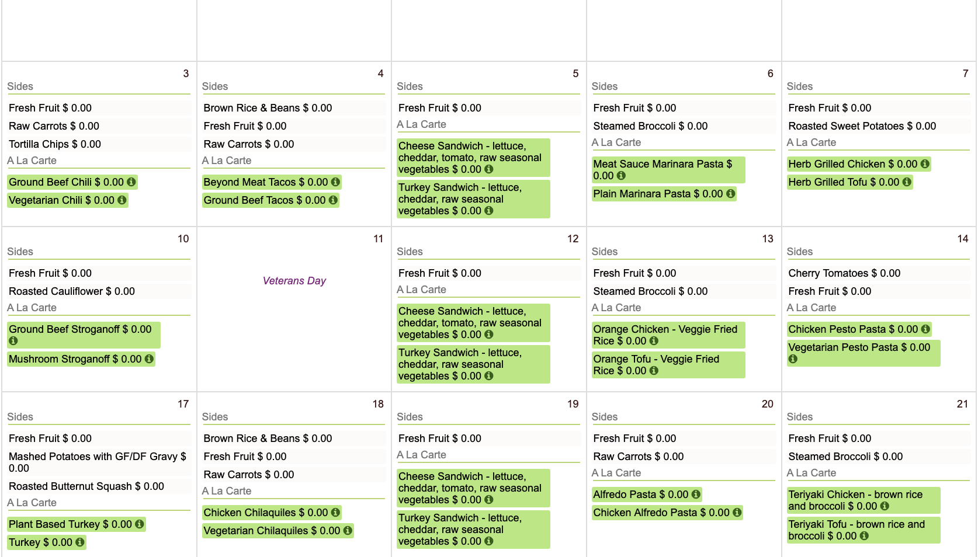This screenshot has height=557, width=978.
Task: Click info icon beside Beyond Meat Tacos
Action: [335, 182]
